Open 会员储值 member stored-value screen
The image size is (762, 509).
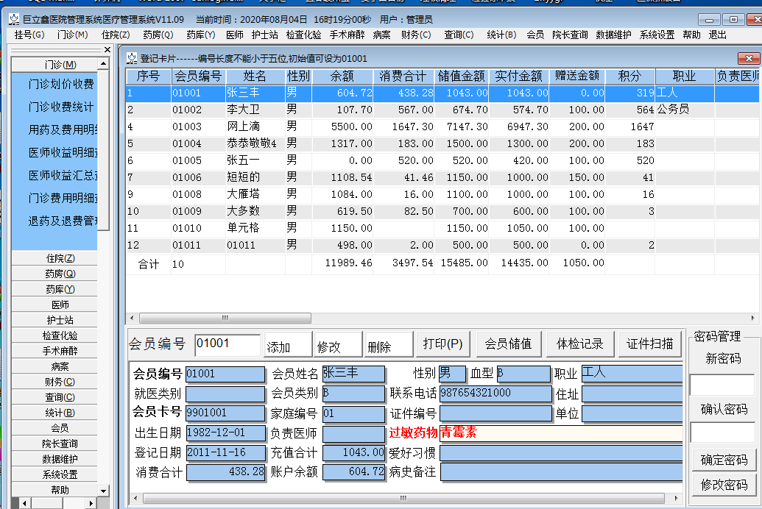(508, 344)
